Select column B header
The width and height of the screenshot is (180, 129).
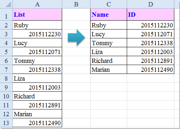76,4
